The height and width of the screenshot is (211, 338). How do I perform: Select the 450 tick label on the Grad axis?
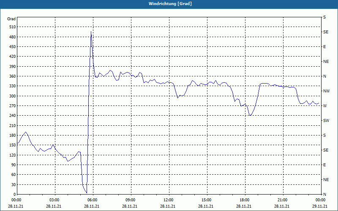[13, 47]
